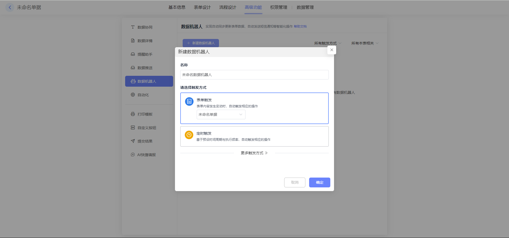The image size is (509, 238).
Task: Click the 名称 input field
Action: (254, 75)
